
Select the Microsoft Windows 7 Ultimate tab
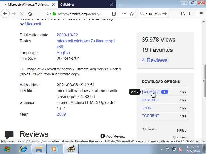(29, 4)
